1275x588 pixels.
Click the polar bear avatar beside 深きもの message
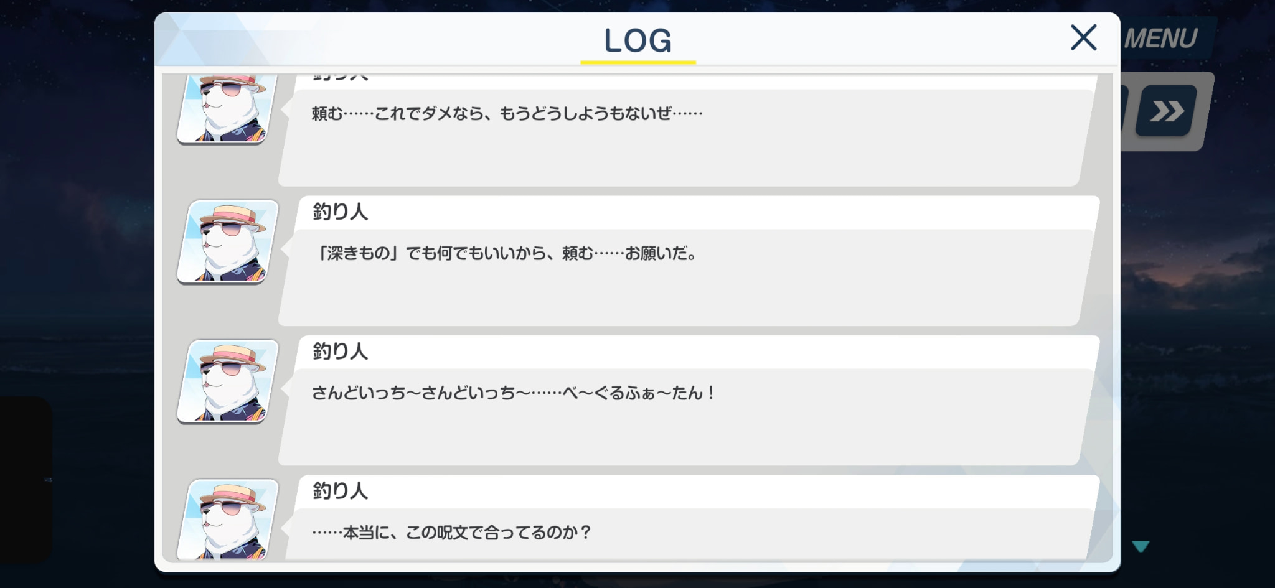(x=228, y=242)
